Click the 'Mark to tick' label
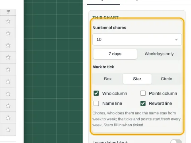 click(103, 67)
